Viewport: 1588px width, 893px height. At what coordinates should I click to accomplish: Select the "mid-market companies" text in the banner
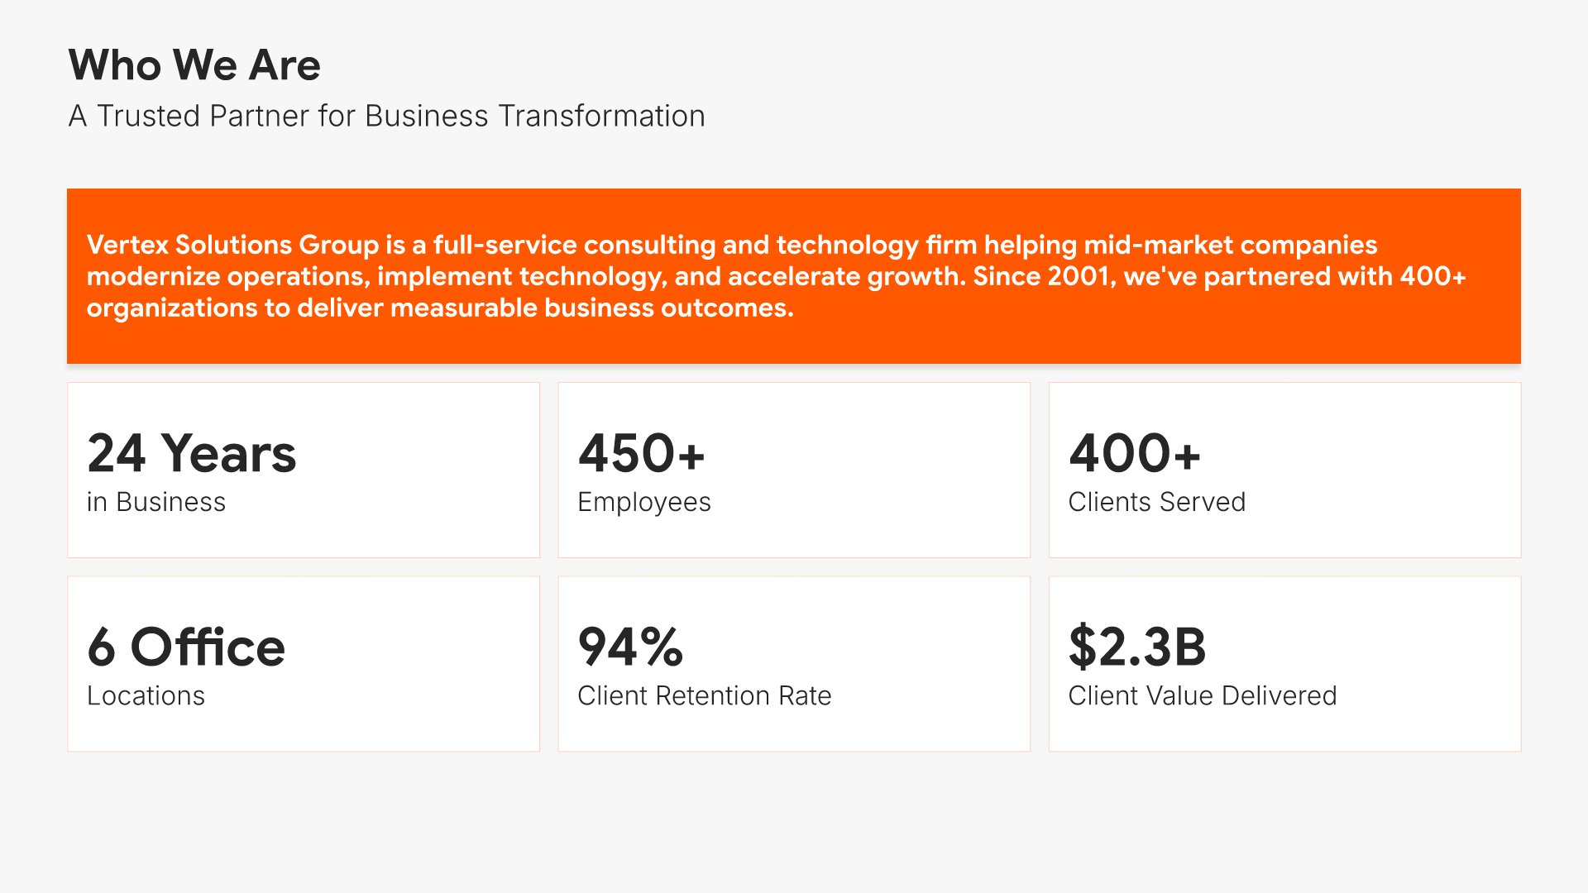pyautogui.click(x=1230, y=245)
